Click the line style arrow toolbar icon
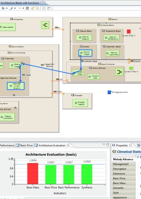 (19, 8)
